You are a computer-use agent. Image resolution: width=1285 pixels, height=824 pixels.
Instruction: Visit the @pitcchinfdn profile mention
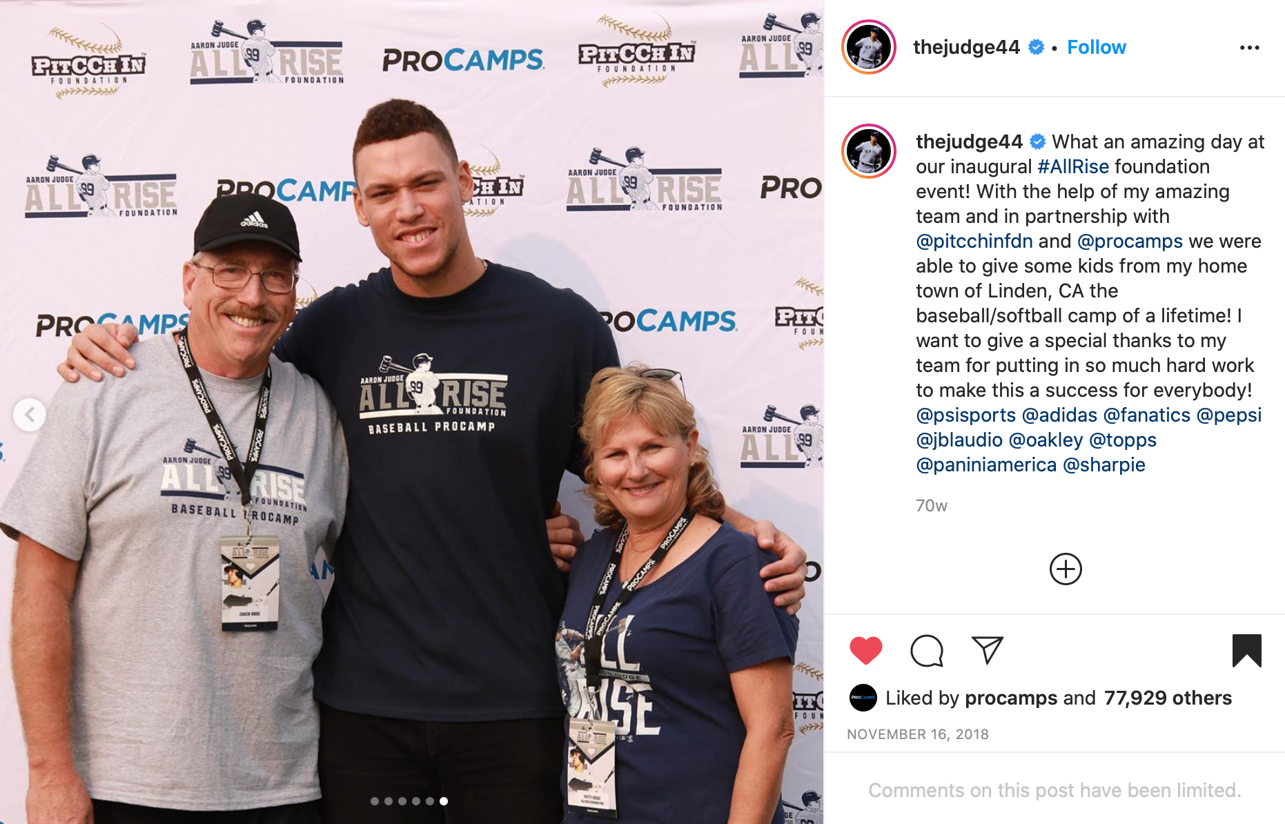(x=974, y=241)
